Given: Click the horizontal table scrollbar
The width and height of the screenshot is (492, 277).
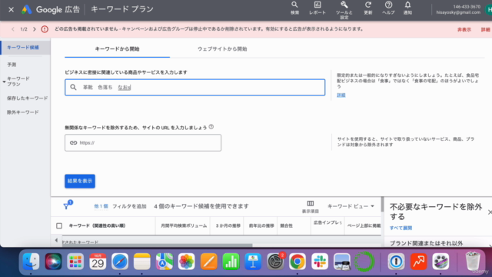Looking at the screenshot, I should pos(157,245).
